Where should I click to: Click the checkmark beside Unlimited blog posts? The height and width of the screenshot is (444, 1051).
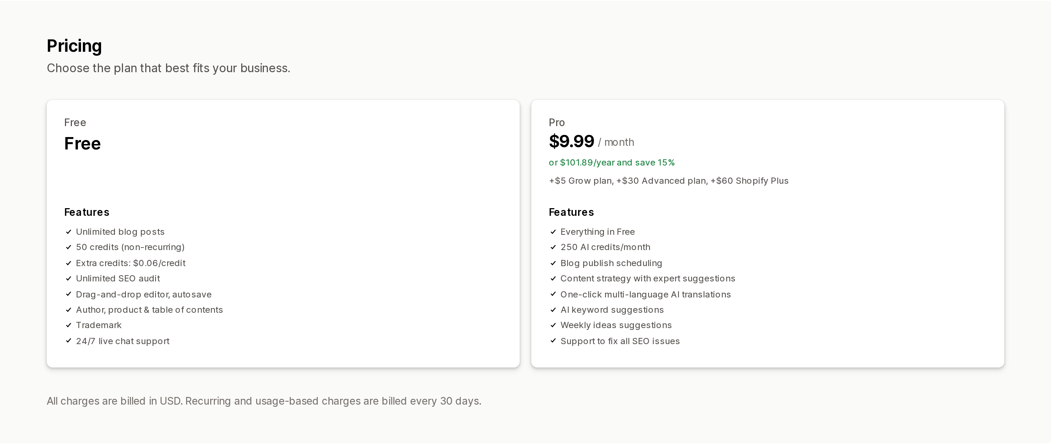[x=69, y=232]
